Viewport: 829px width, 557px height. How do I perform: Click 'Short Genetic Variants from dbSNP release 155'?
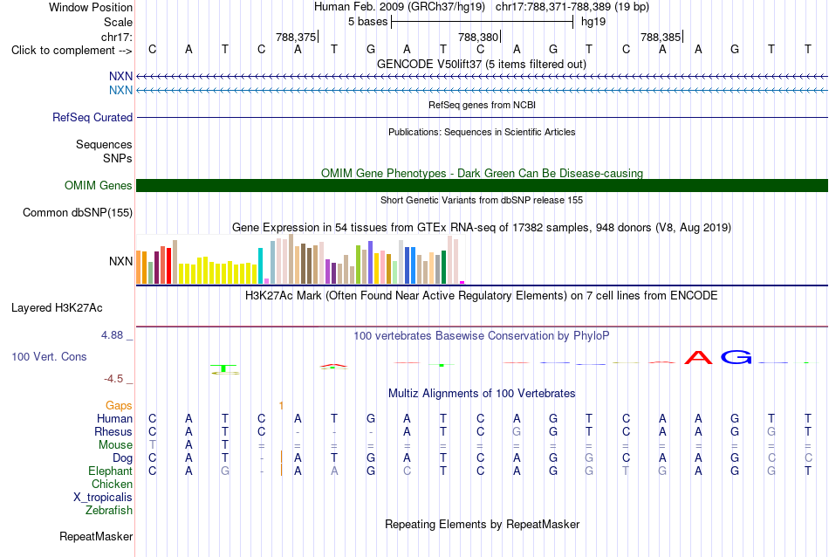point(482,200)
